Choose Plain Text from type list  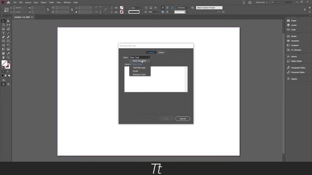pos(140,64)
